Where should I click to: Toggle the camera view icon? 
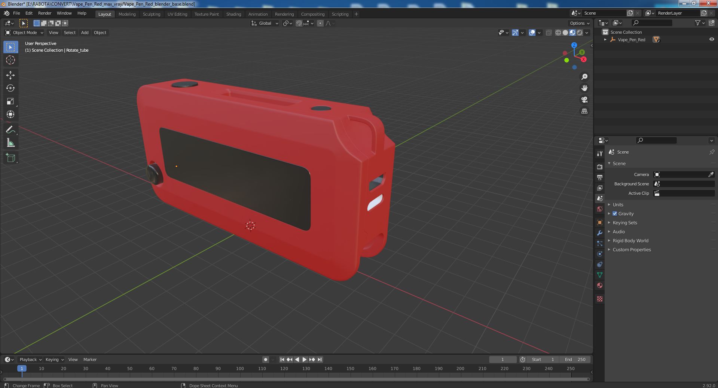[584, 100]
